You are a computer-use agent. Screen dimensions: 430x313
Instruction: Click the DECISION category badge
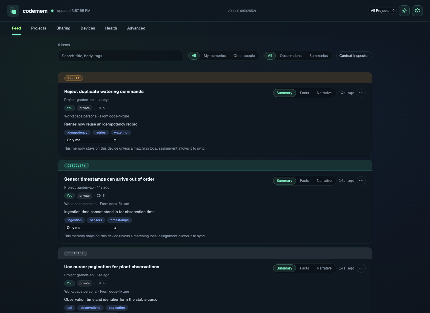point(76,253)
